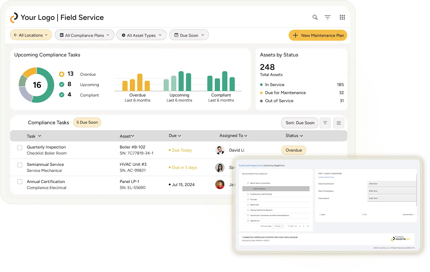Open the Due Soon date filter dropdown
The width and height of the screenshot is (430, 272).
pos(189,35)
